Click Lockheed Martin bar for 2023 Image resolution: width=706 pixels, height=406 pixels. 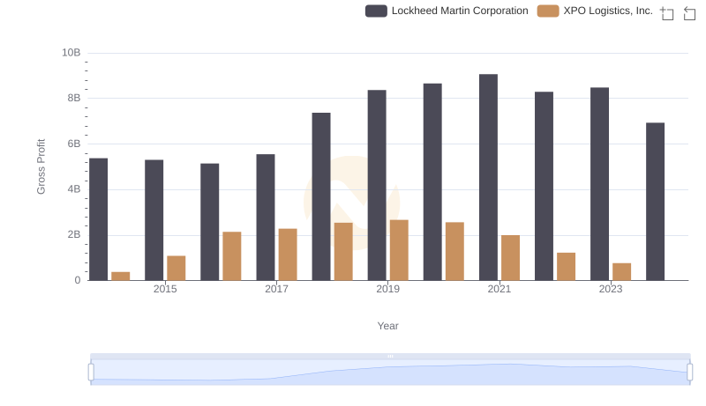tap(600, 184)
